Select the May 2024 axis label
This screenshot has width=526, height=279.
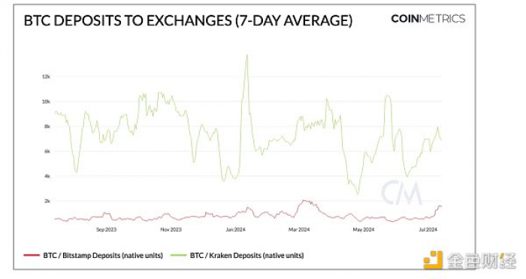pyautogui.click(x=364, y=229)
